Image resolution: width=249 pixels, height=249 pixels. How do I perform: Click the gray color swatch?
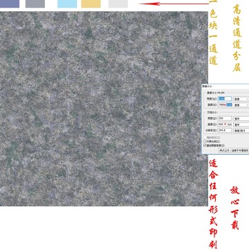point(35,3)
